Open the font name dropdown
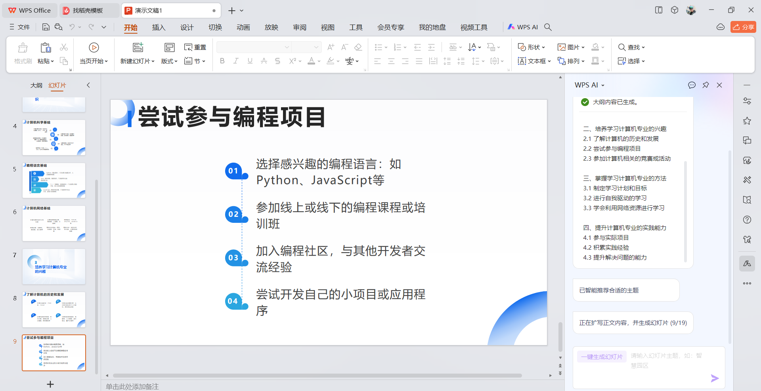The height and width of the screenshot is (391, 761). point(287,47)
